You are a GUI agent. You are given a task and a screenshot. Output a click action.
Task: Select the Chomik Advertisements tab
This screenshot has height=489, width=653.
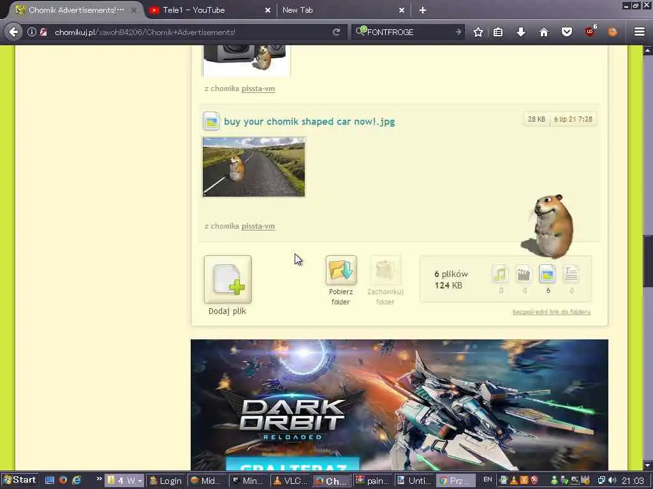pos(75,10)
